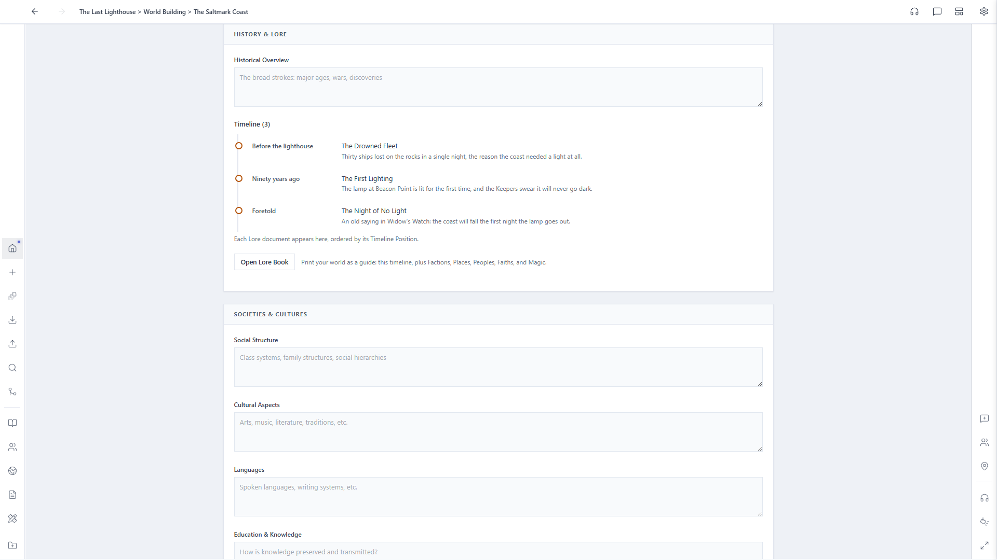The image size is (997, 560).
Task: Click the upload icon in left sidebar
Action: 12,344
